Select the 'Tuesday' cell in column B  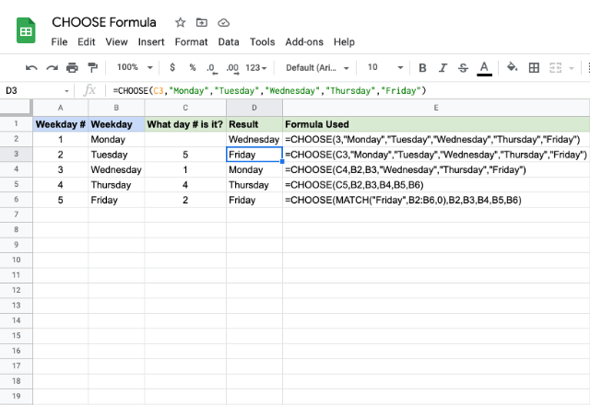click(116, 155)
